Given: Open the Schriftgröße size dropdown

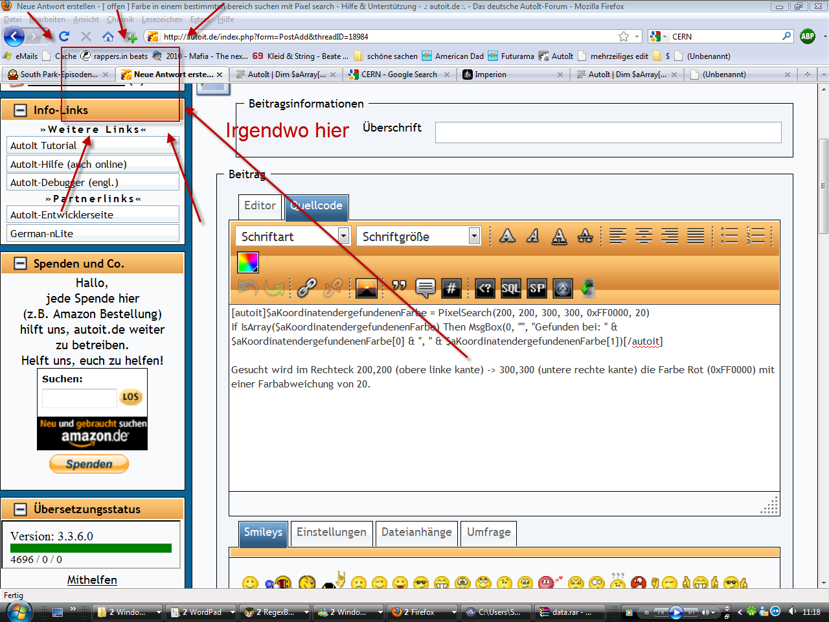Looking at the screenshot, I should 475,236.
